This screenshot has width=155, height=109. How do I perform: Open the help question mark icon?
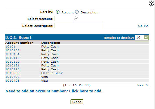151,3
